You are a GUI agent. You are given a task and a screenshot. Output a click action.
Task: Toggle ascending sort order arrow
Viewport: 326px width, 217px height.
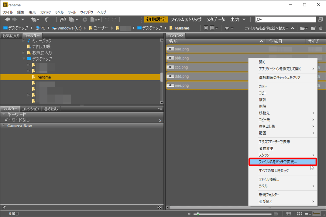pyautogui.click(x=293, y=28)
